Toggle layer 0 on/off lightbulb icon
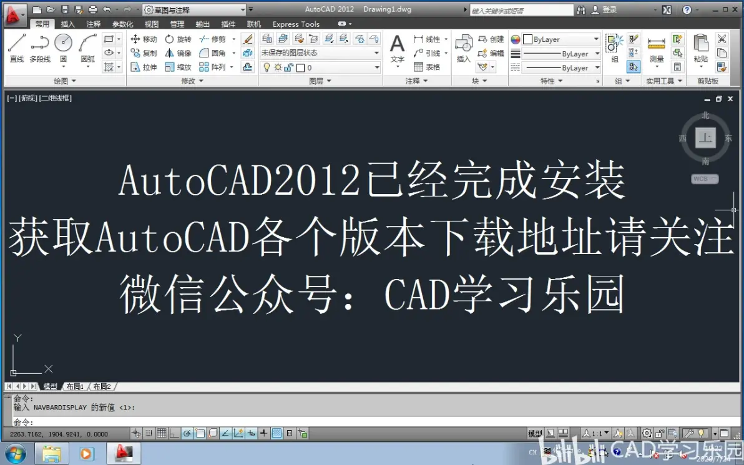 click(x=267, y=67)
